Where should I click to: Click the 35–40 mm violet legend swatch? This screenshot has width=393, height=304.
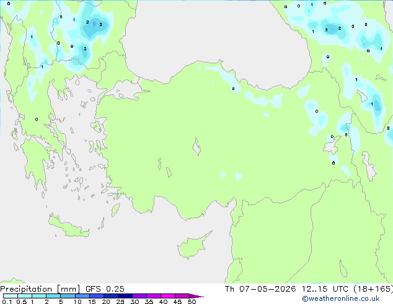154,296
